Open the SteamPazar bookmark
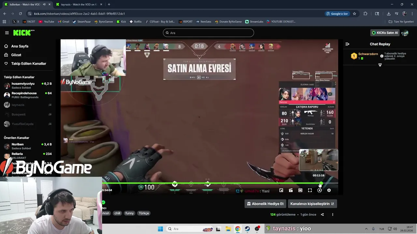The width and height of the screenshot is (417, 234). click(x=82, y=22)
